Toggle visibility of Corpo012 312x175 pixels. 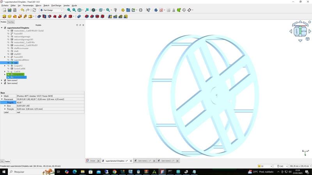coord(8,66)
